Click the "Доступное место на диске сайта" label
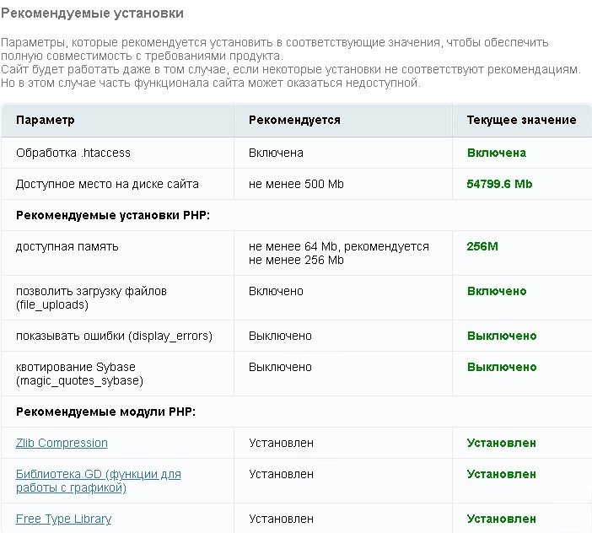592x533 pixels. (x=107, y=184)
